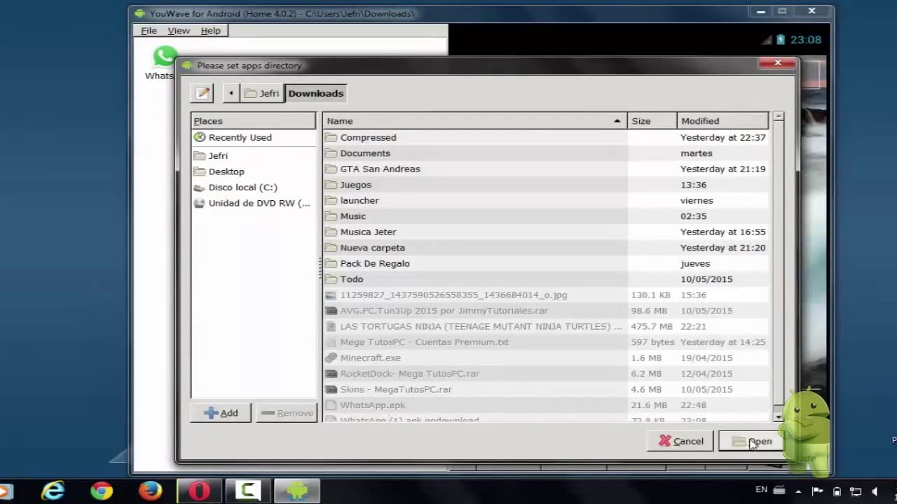
Task: Select the Pack De Regalo folder
Action: pos(546,263)
